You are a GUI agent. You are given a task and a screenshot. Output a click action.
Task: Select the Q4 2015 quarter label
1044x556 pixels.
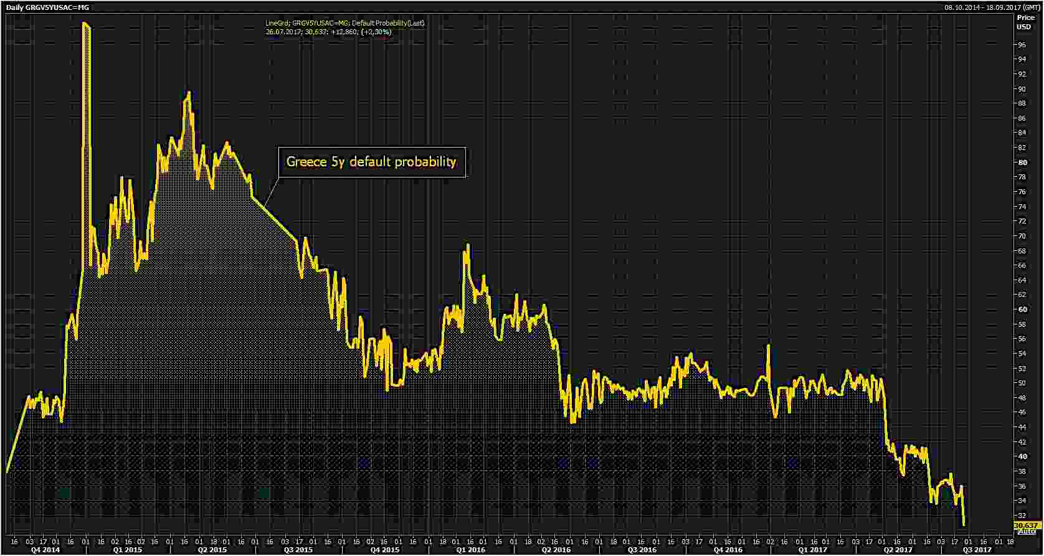384,550
